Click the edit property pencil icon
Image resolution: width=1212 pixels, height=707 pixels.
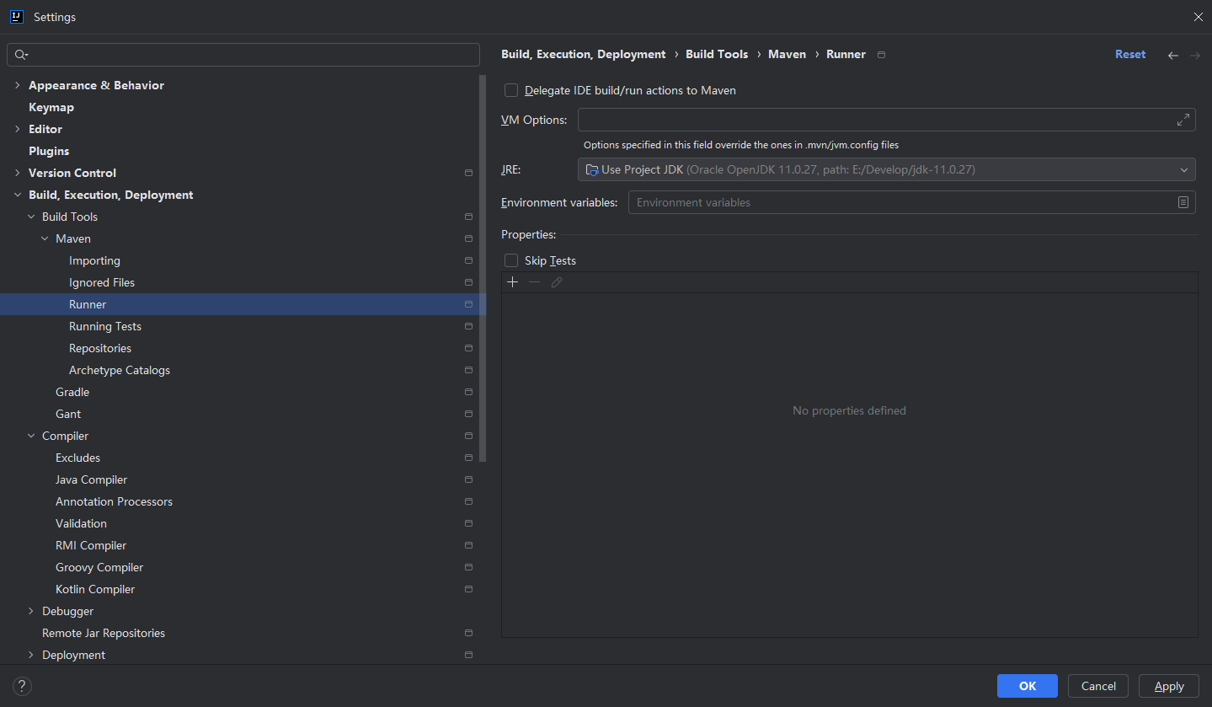tap(557, 282)
